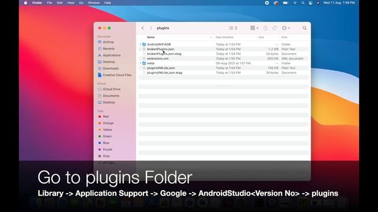Select brokenPlugins.json file
The height and width of the screenshot is (212, 378).
(x=161, y=49)
